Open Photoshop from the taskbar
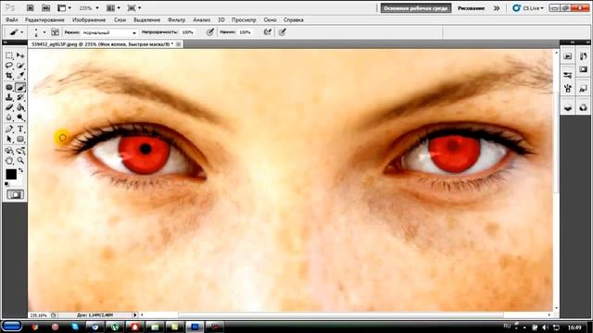593x333 pixels. click(x=196, y=327)
